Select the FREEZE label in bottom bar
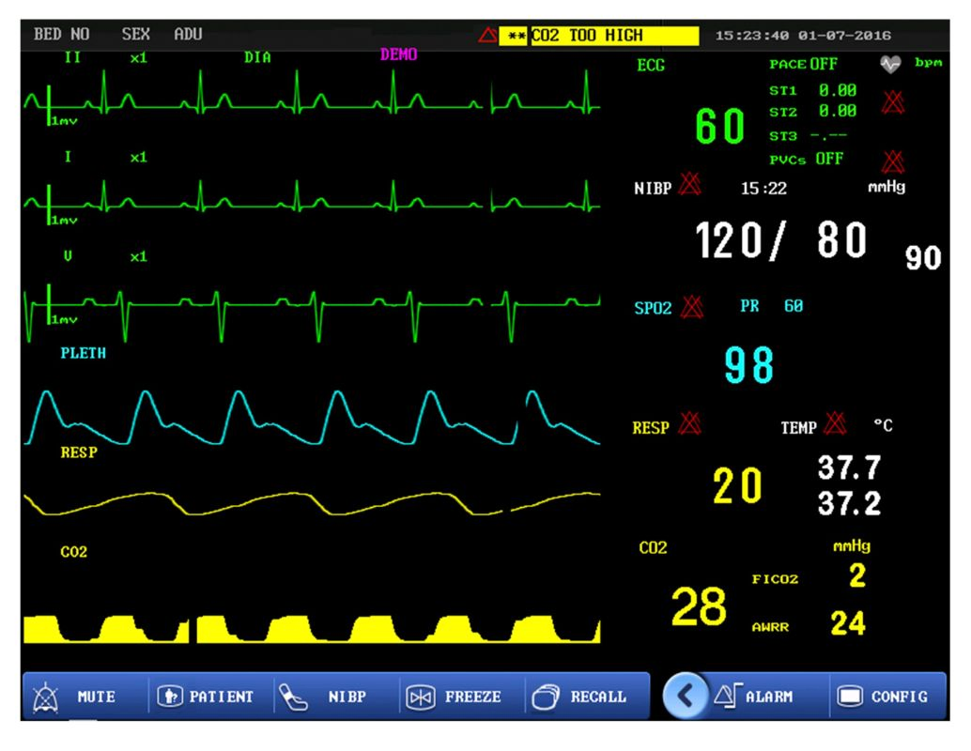This screenshot has width=971, height=751. [x=472, y=697]
